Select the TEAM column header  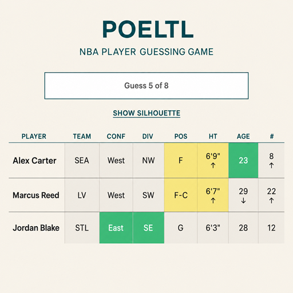pos(82,136)
